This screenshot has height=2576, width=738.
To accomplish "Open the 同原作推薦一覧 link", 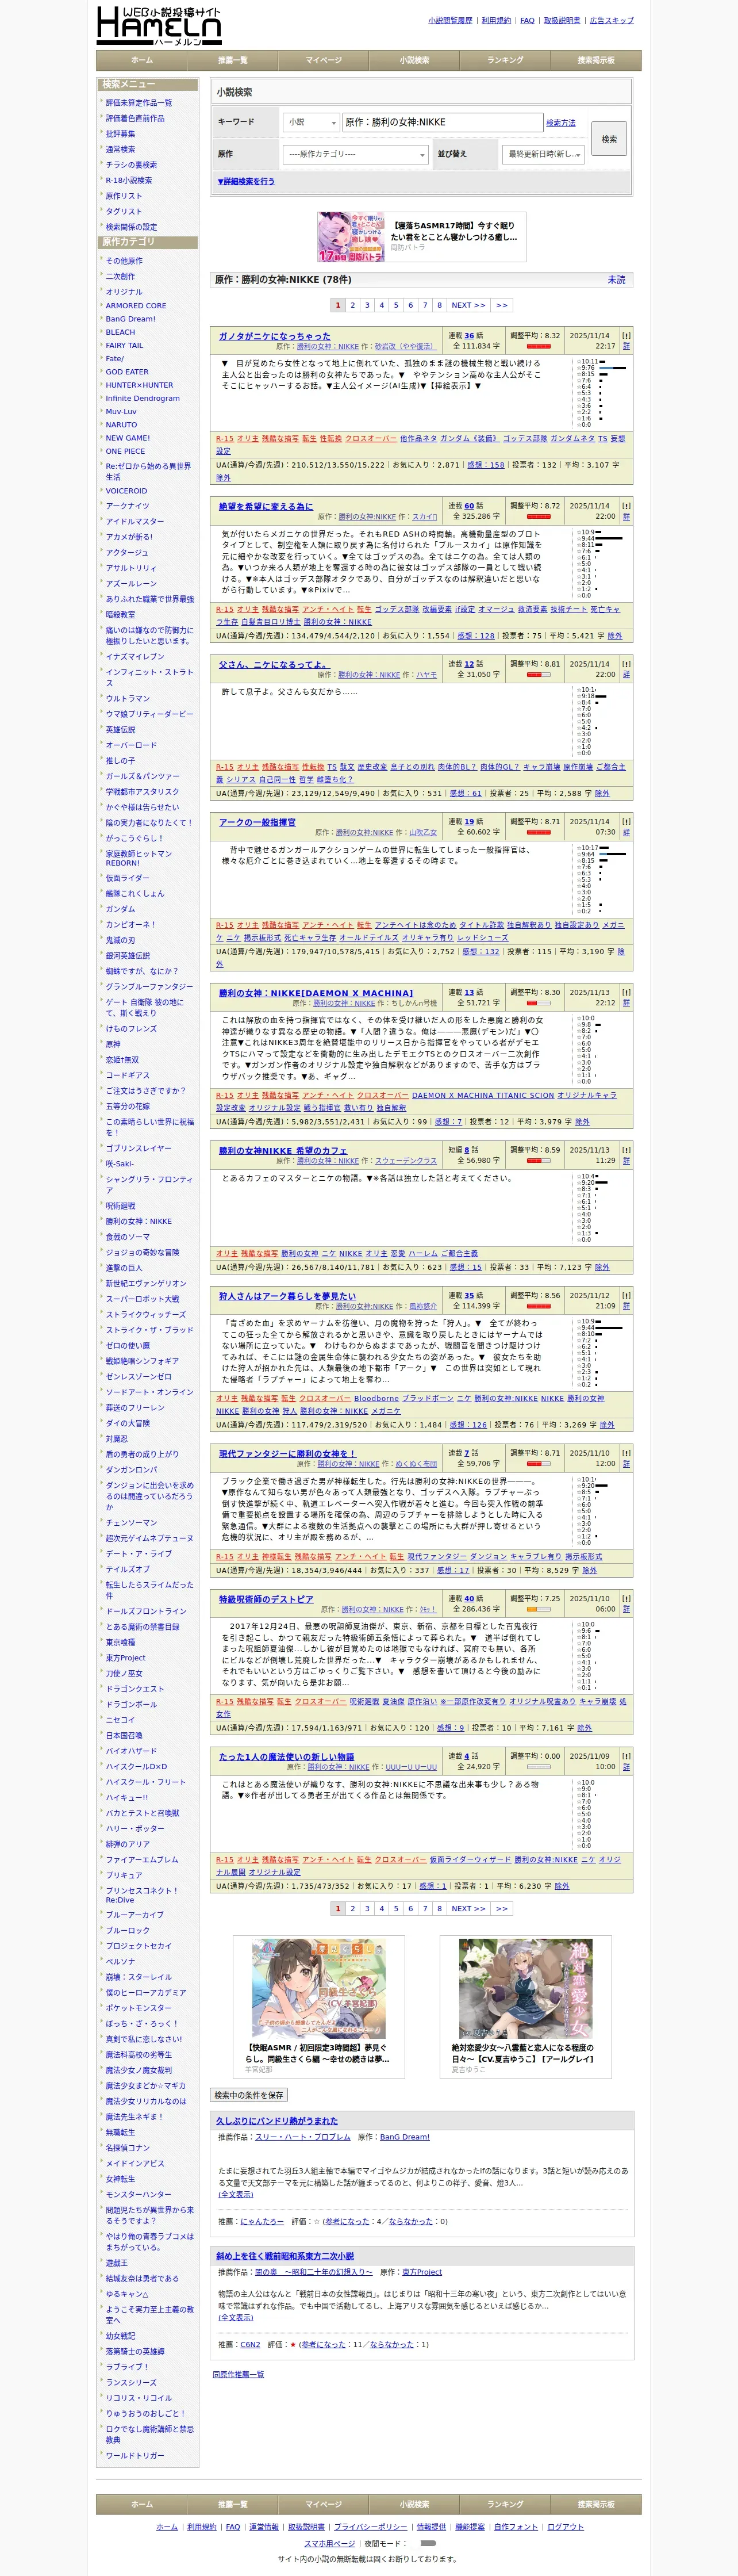I will (x=238, y=2374).
